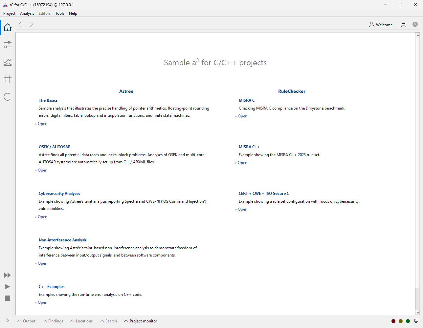
Task: Maximize the application window
Action: click(400, 5)
